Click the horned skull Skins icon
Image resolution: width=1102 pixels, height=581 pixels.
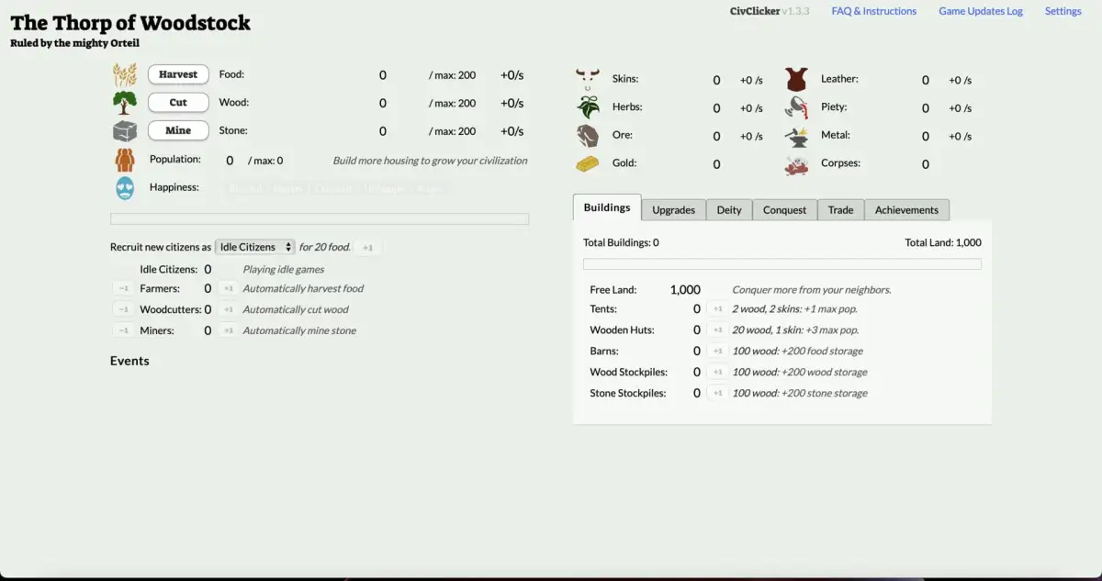(x=588, y=79)
